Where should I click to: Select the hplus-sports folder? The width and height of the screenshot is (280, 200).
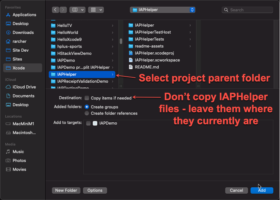(x=82, y=47)
